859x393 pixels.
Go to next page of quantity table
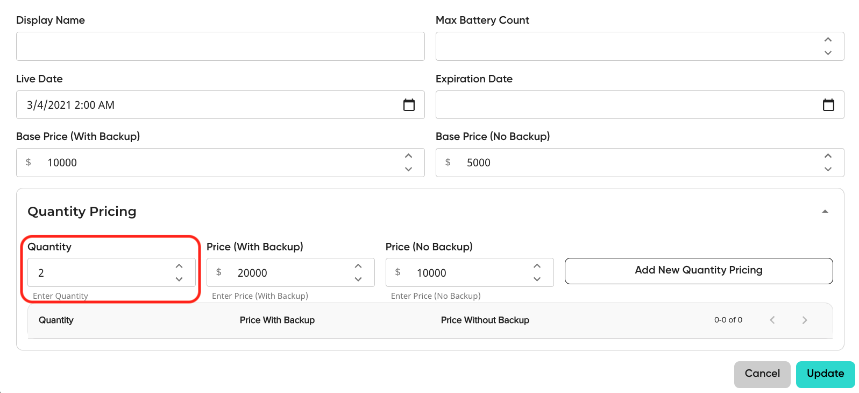(x=805, y=320)
